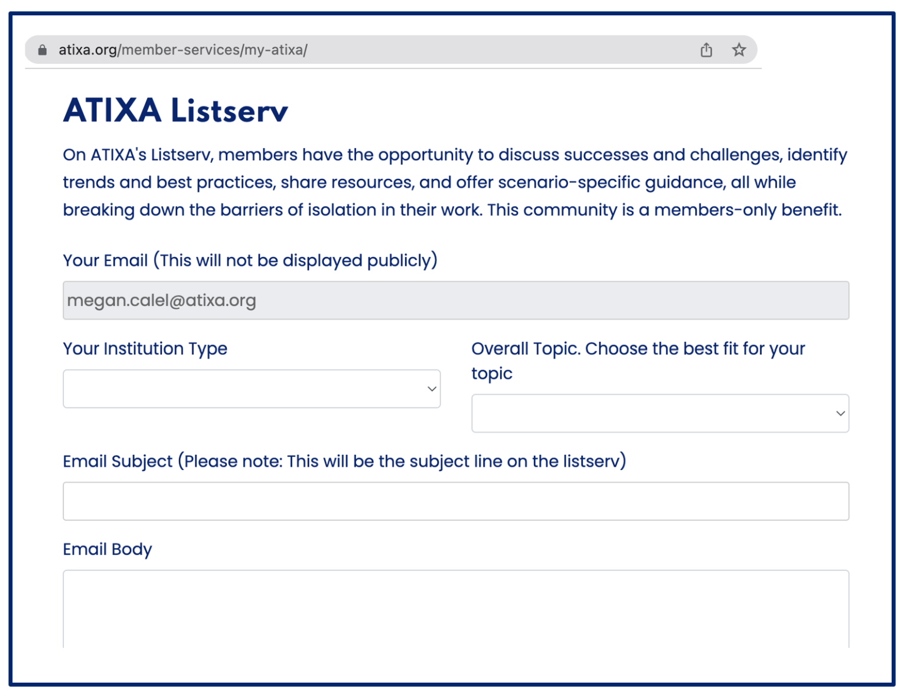Click the Listserv description paragraph
This screenshot has height=698, width=907.
point(455,182)
